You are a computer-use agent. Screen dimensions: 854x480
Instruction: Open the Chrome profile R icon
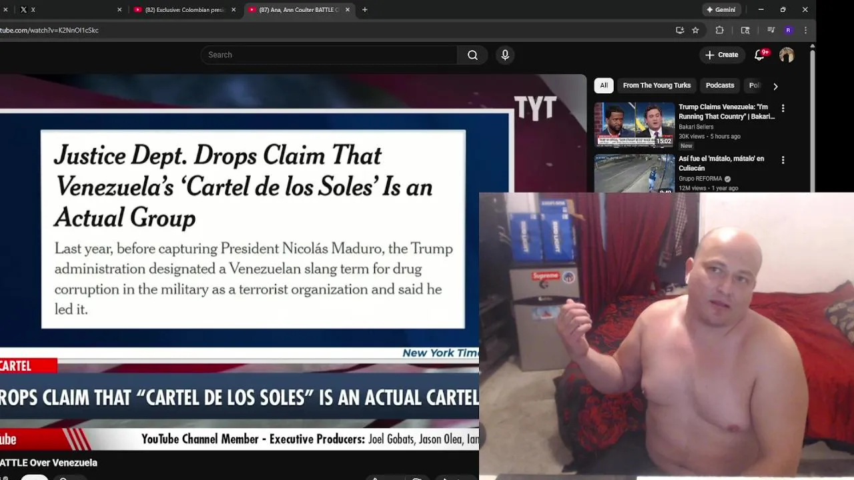[789, 30]
